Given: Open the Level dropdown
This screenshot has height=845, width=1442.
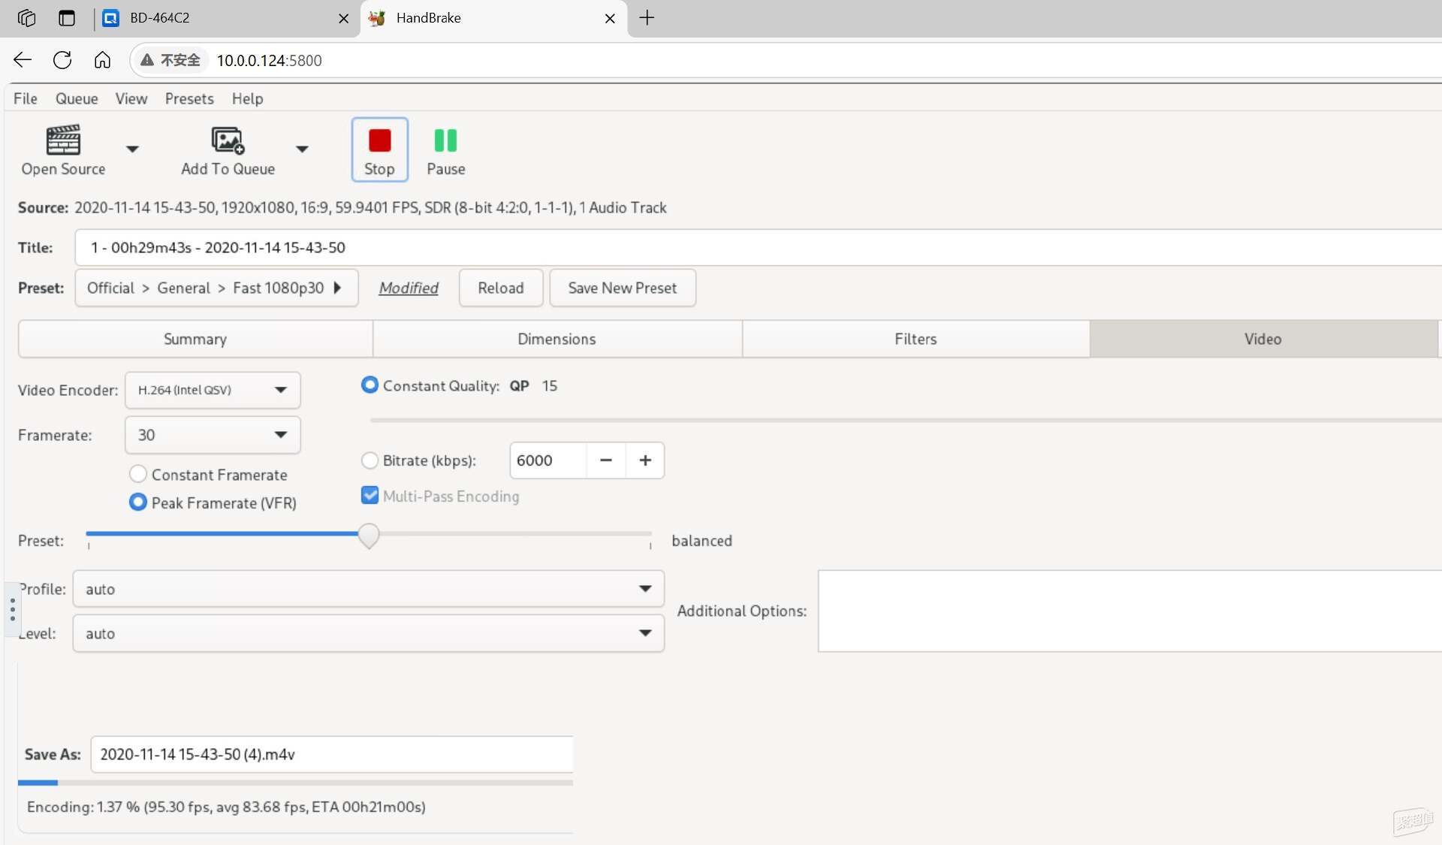Looking at the screenshot, I should [x=368, y=633].
